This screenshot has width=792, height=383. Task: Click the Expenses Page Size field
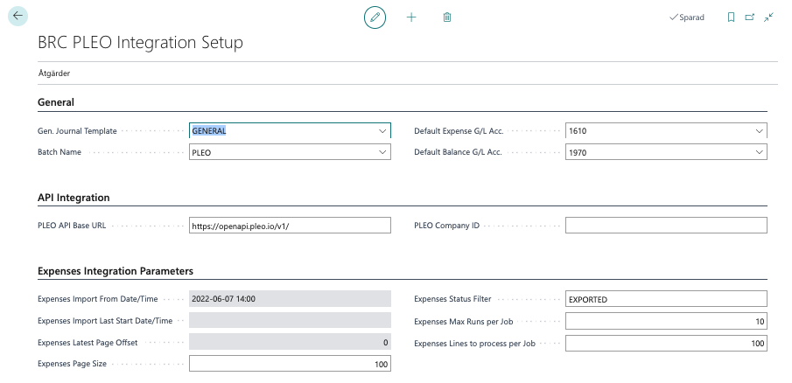pos(290,364)
